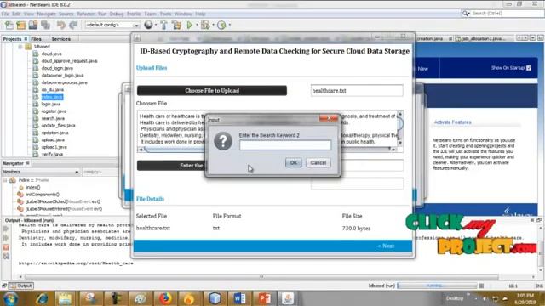Open the Members dropdown in Navigator
545x306 pixels.
pos(40,172)
